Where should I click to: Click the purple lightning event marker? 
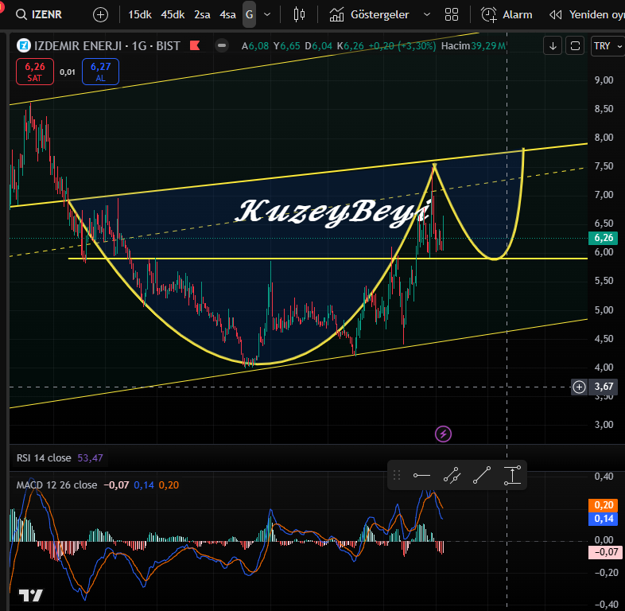[443, 434]
